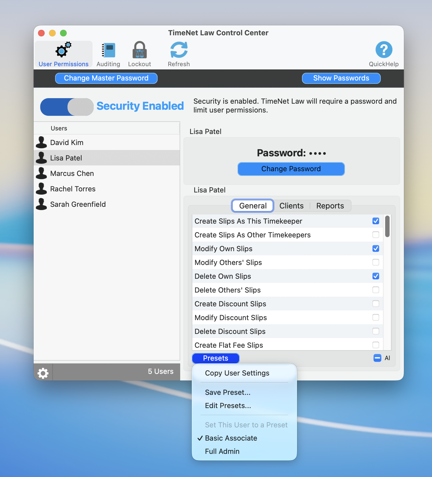Click Rachel Torres's user avatar icon

click(41, 189)
